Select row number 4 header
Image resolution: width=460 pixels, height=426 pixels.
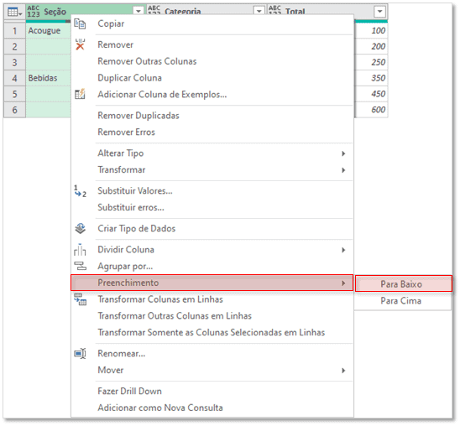(x=14, y=78)
